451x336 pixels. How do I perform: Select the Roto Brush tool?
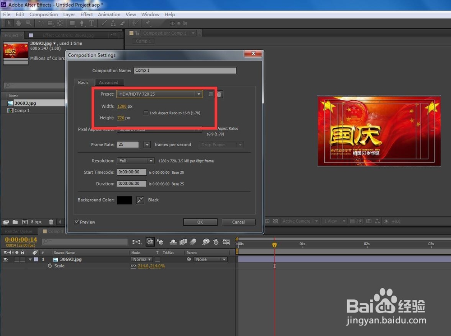pos(135,23)
